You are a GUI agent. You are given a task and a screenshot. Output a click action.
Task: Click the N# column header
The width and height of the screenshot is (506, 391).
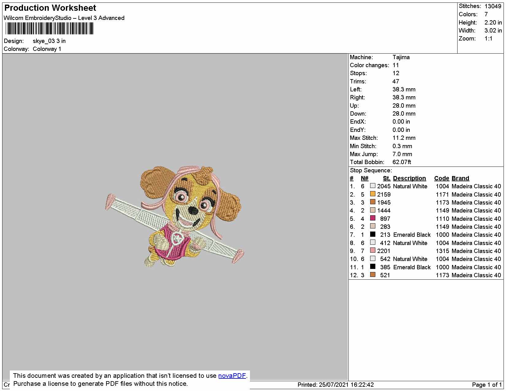point(365,178)
